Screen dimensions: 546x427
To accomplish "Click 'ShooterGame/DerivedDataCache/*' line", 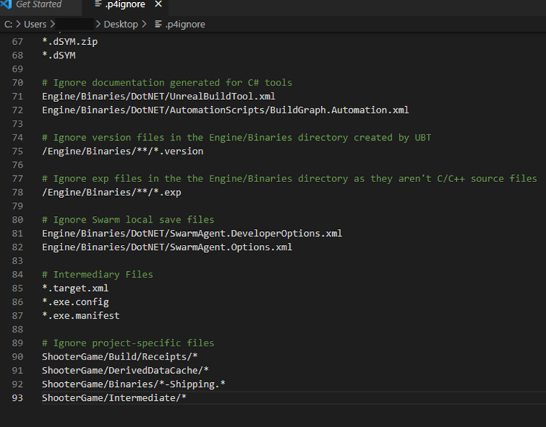I will tap(126, 370).
